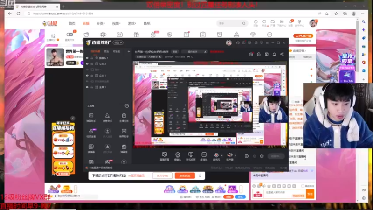Click the orange 发布动态 button
Viewport: 373px width, 210px height.
(185, 176)
